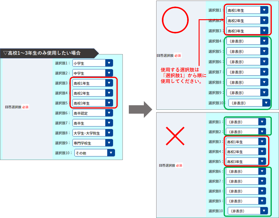
Task: In X example, open 選択肢9 (非表示) dropdown
Action: tap(246, 201)
